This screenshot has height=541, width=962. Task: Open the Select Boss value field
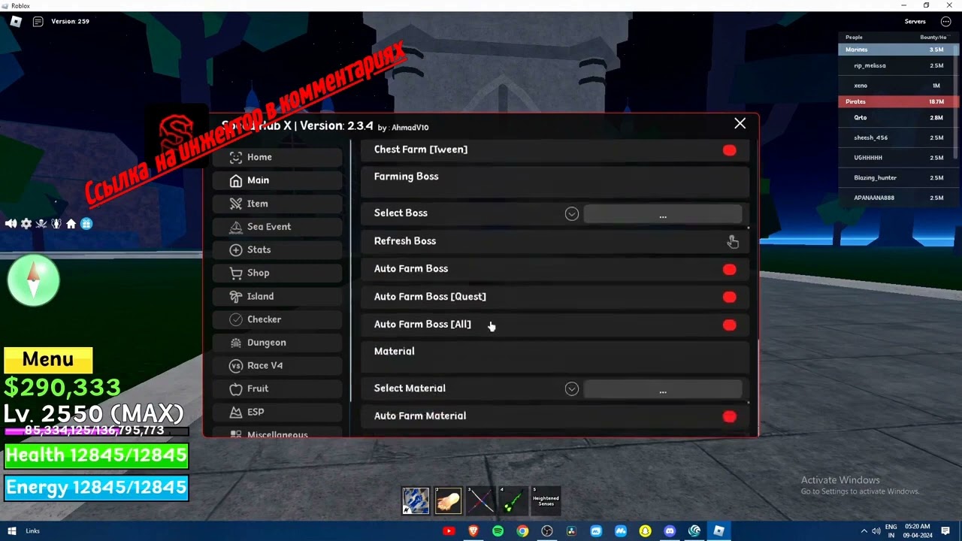tap(663, 214)
